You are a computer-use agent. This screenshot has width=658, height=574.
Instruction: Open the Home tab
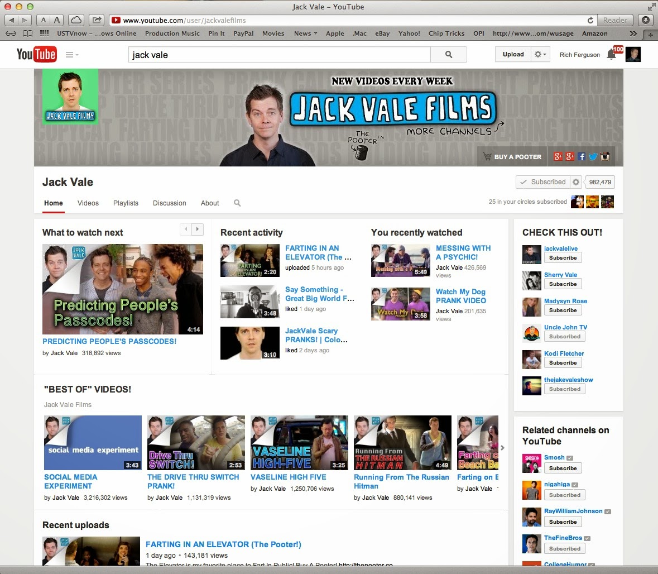[53, 203]
